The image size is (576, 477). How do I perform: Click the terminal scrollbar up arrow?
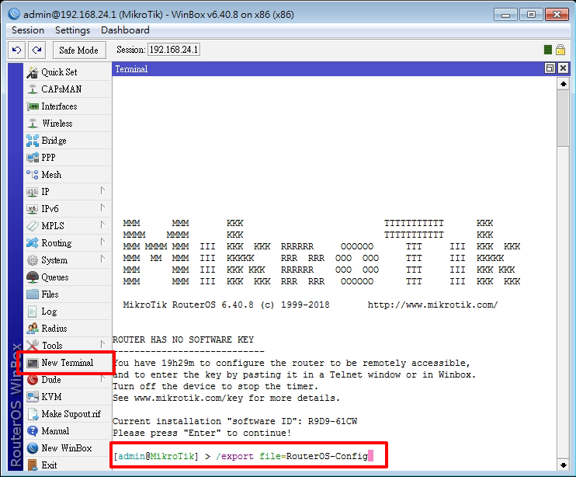pos(563,84)
